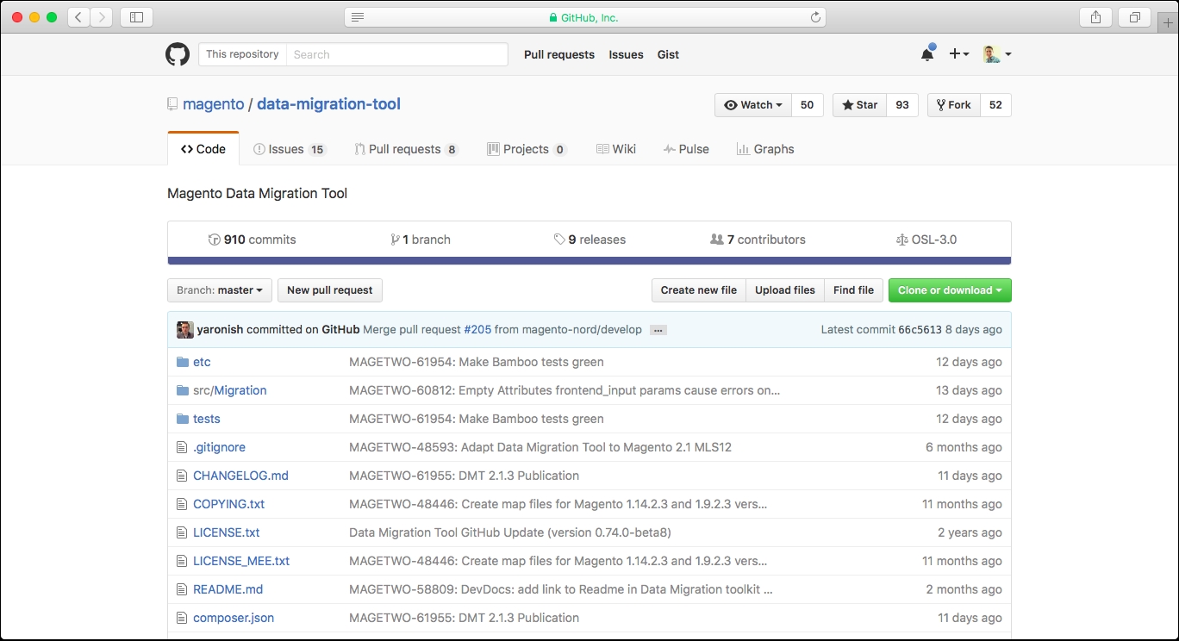The height and width of the screenshot is (641, 1179).
Task: Click the Safari share icon
Action: tap(1095, 17)
